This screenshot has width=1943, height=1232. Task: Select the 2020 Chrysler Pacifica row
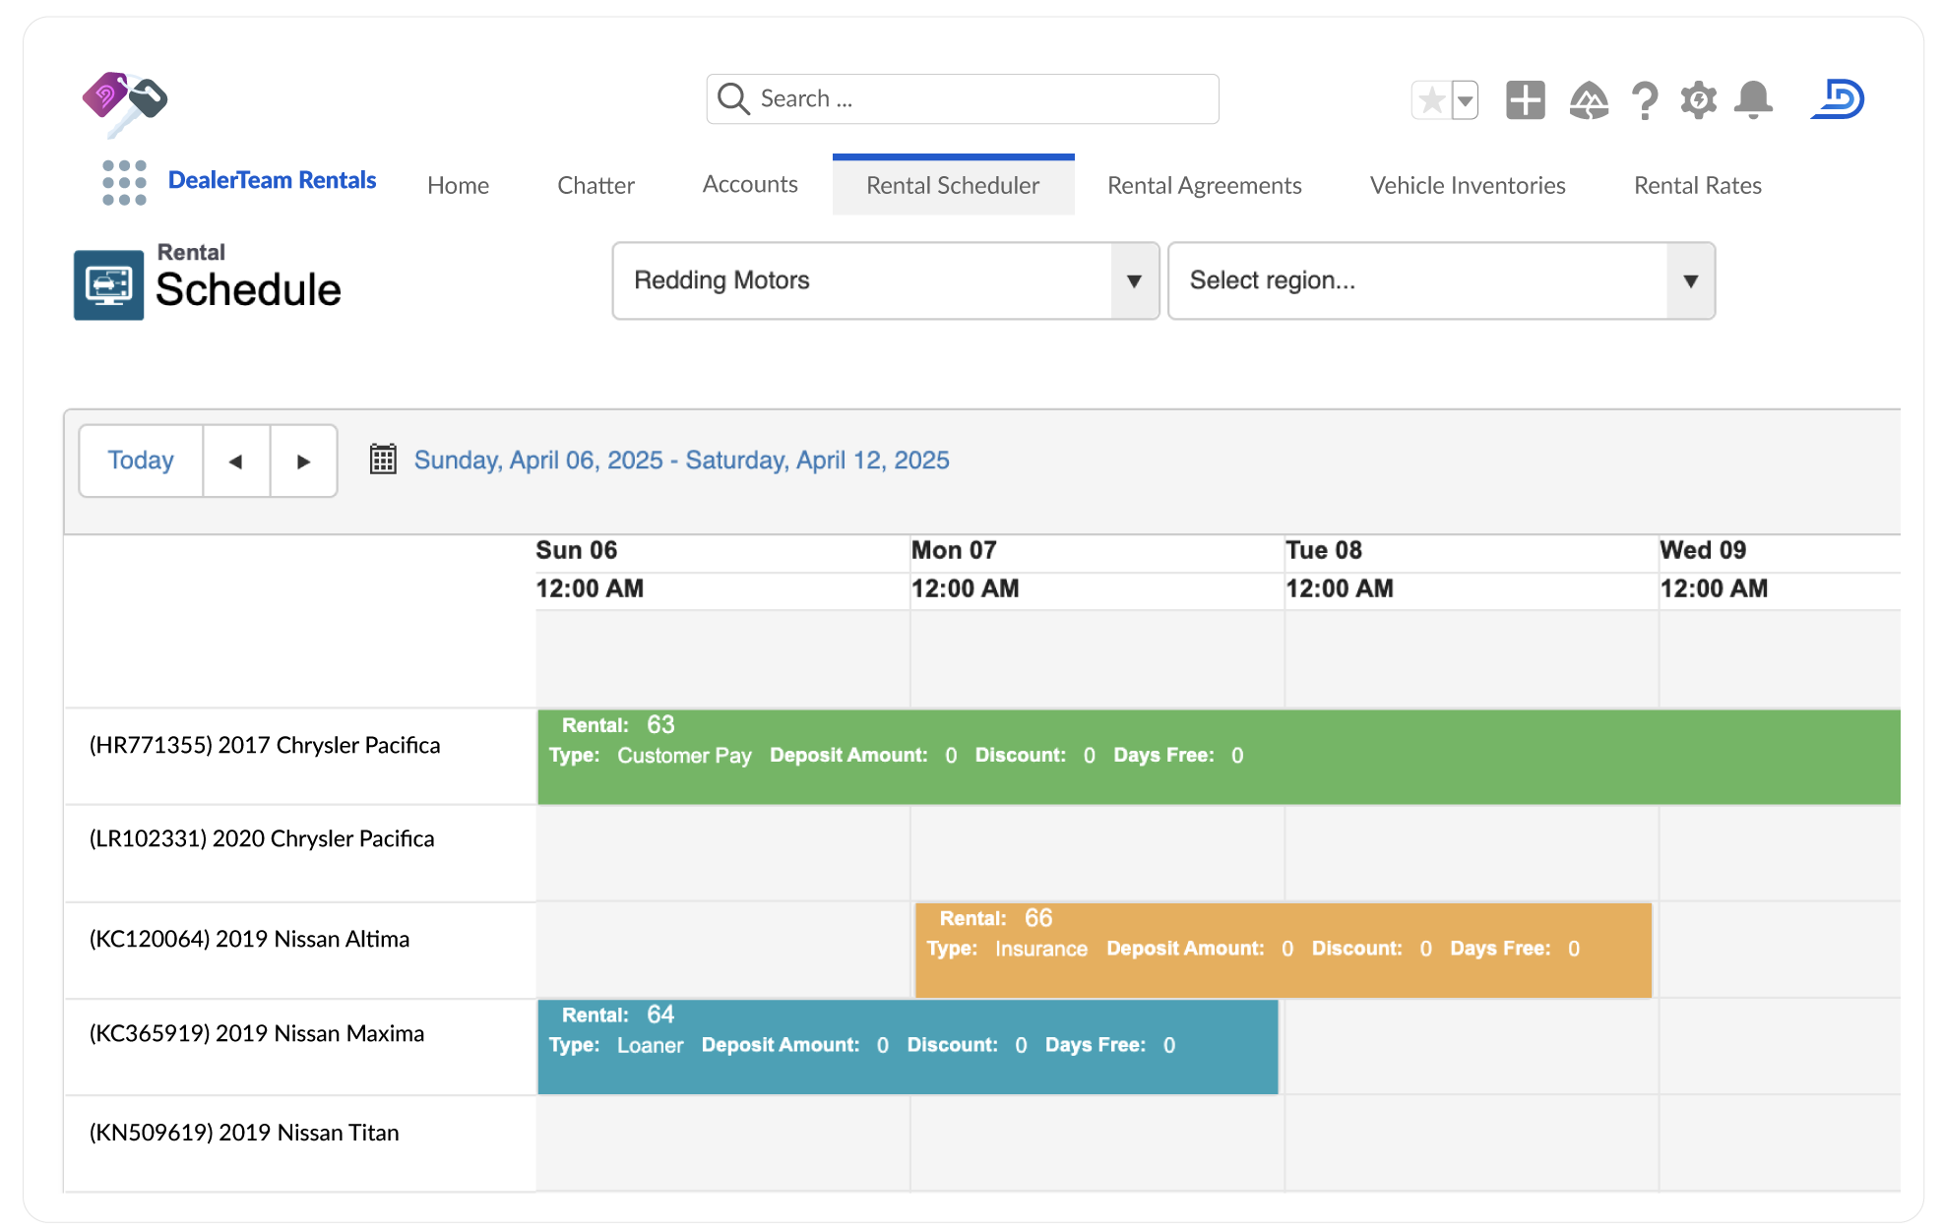(x=262, y=838)
